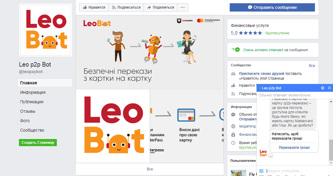Click the messenger responsiveness badge icon
This screenshot has width=333, height=176.
pyautogui.click(x=235, y=50)
